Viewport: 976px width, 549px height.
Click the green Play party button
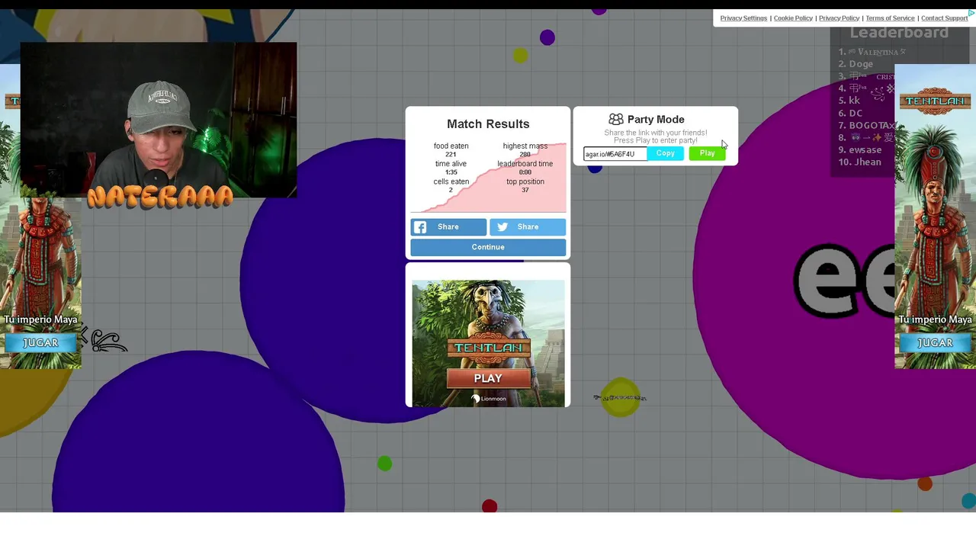(708, 154)
